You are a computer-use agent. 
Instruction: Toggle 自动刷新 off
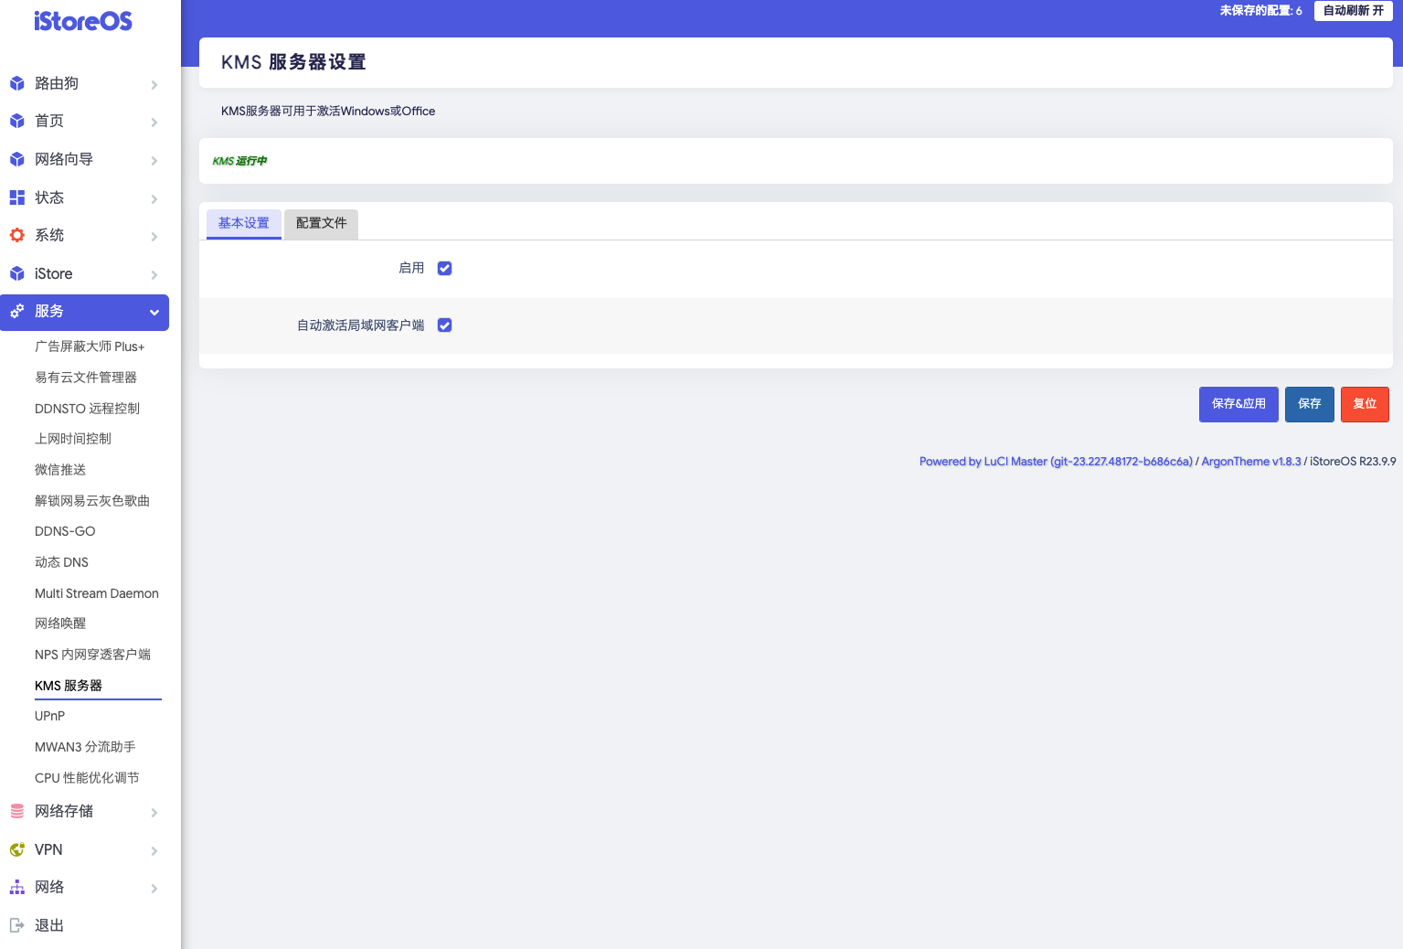pyautogui.click(x=1353, y=10)
